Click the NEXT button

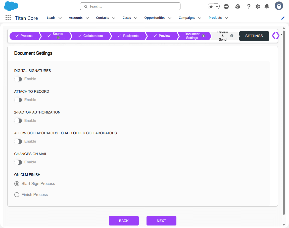click(x=161, y=221)
